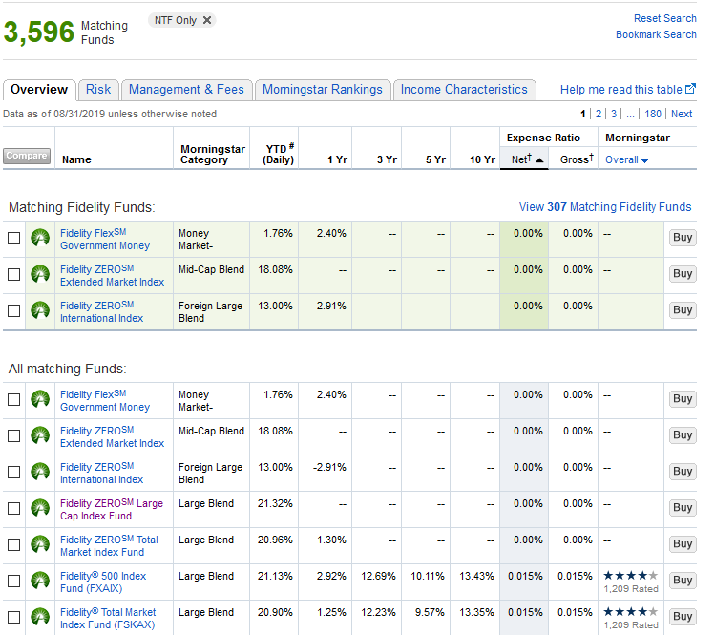715x635 pixels.
Task: Open Fidelity 500 Index Fund (FXAIX) link
Action: pos(103,582)
